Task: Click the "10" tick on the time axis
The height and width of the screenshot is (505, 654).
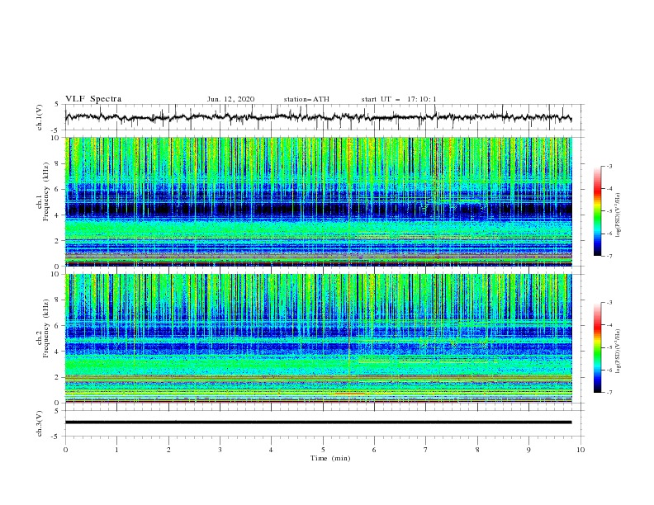Action: (x=581, y=450)
